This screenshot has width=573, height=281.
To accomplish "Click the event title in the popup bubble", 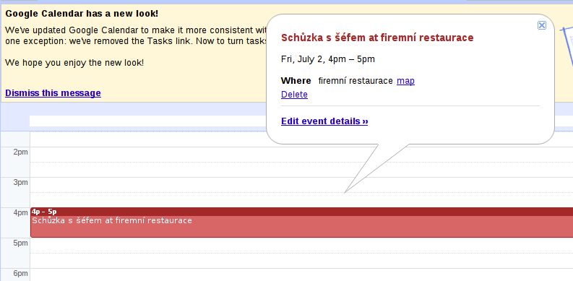I will (377, 38).
